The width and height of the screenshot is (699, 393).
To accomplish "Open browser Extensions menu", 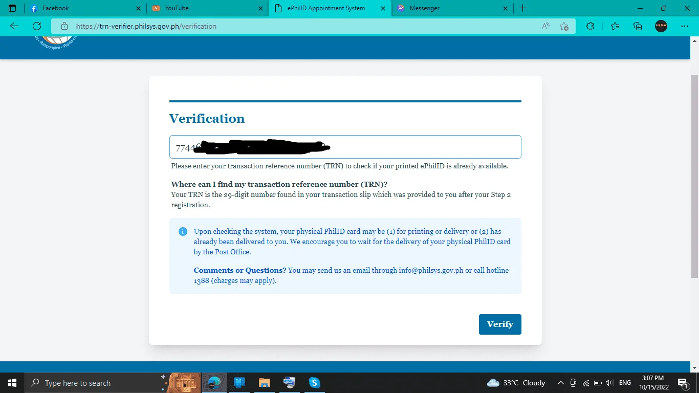I will [x=590, y=26].
